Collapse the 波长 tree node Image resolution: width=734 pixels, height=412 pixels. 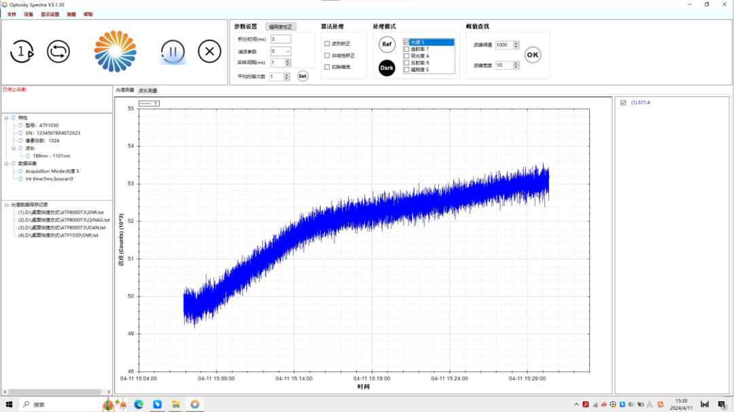[14, 148]
